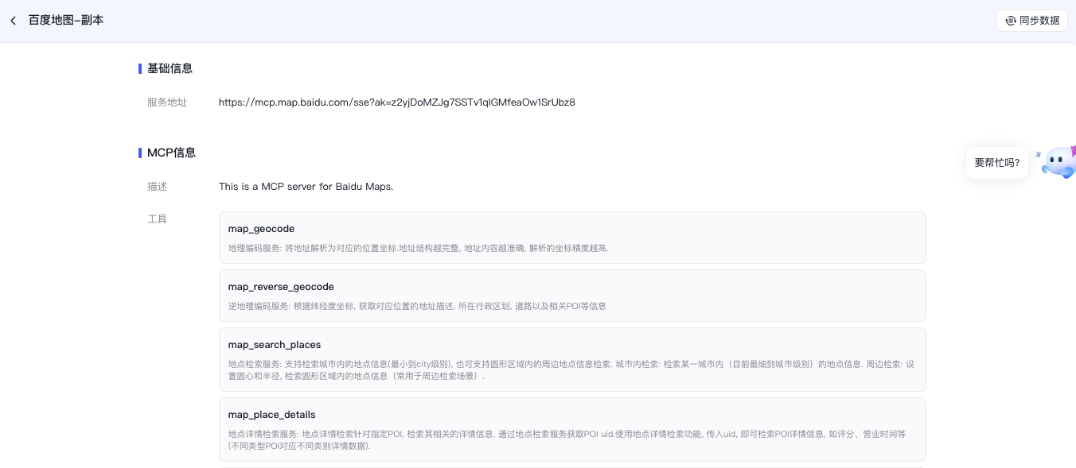Click the 地点检索服务 description text
This screenshot has width=1076, height=468.
(571, 370)
